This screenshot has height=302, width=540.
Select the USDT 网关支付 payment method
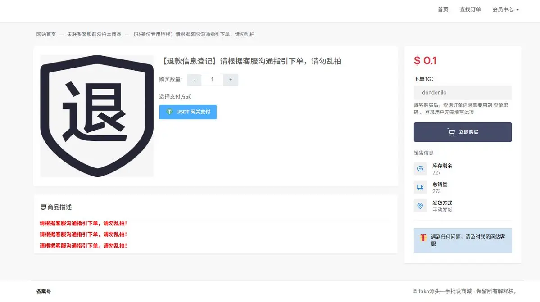(x=188, y=112)
